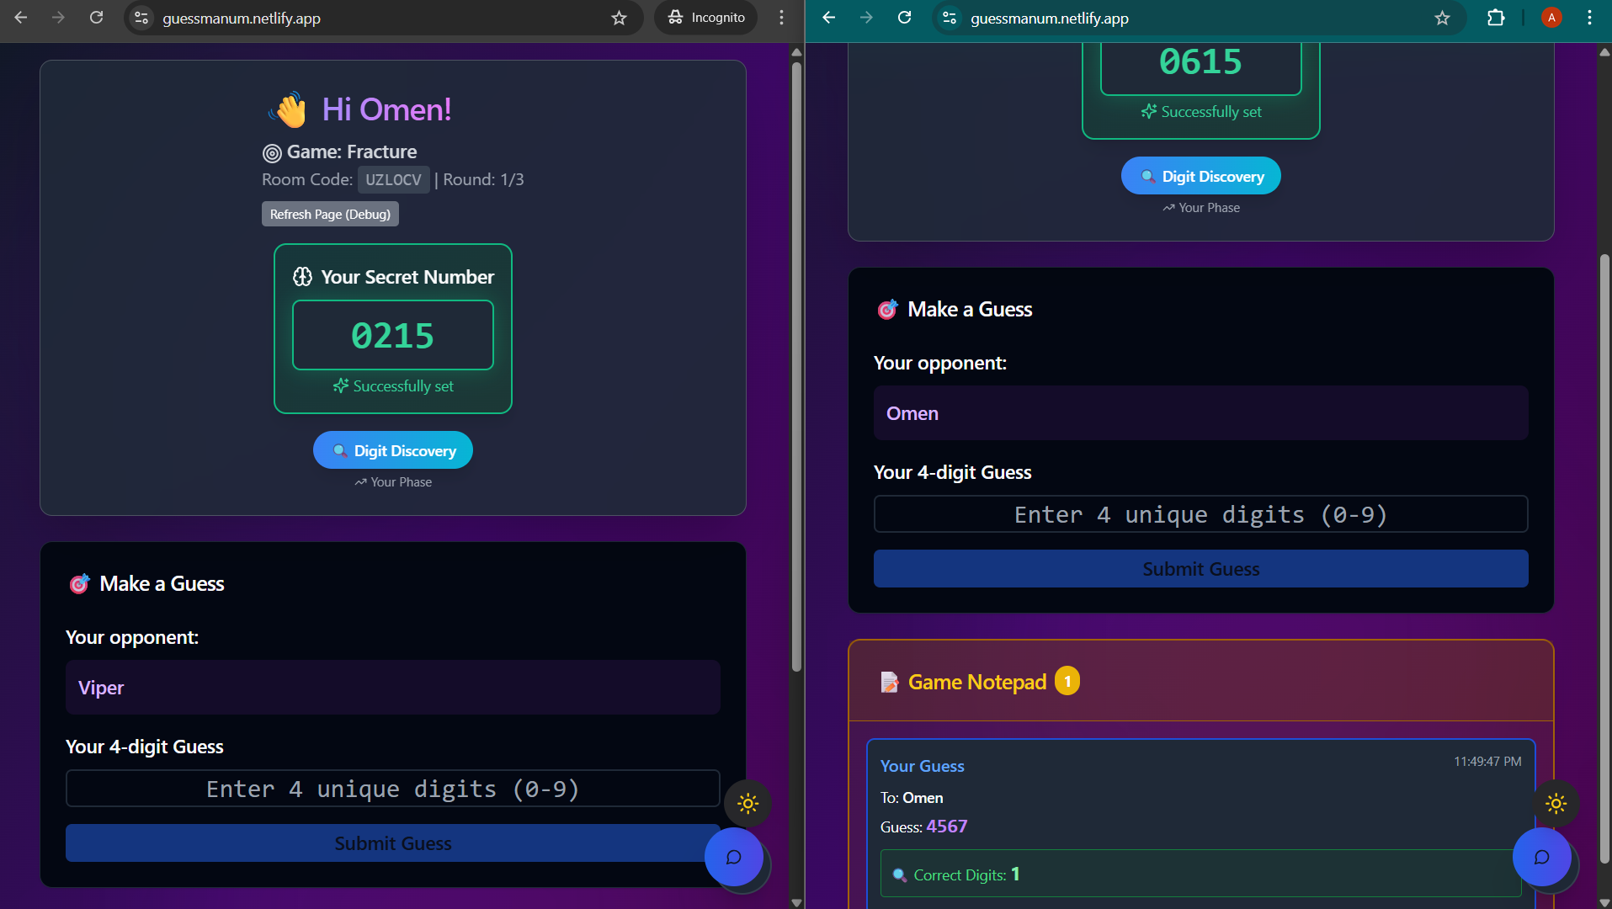Open the profile avatar in right browser
1612x909 pixels.
1551,18
